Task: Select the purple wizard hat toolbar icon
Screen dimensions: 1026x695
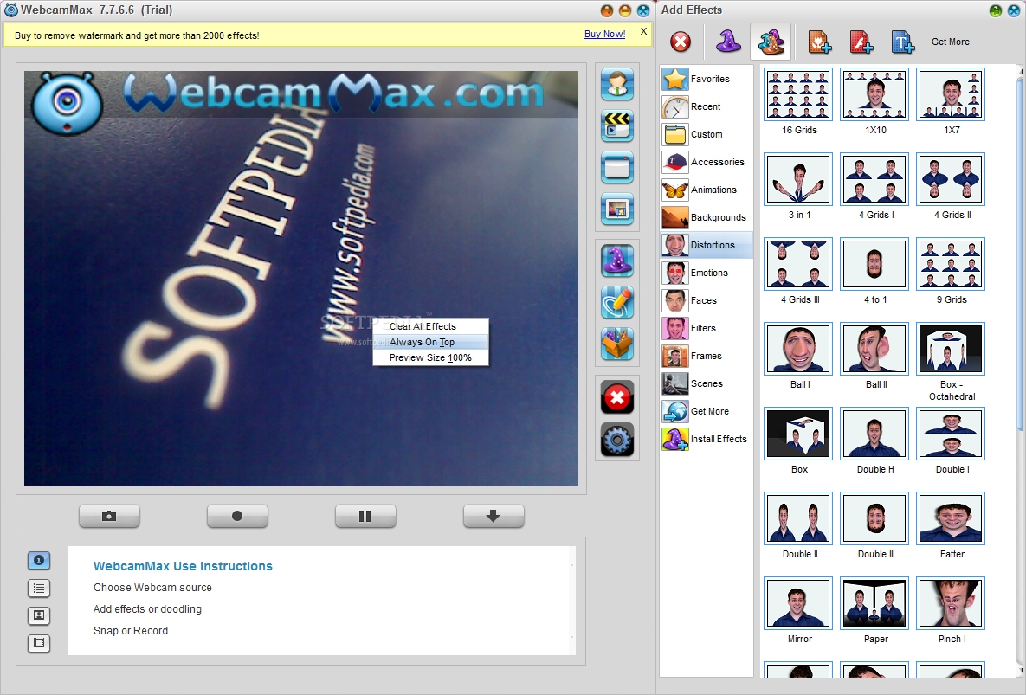Action: (x=728, y=42)
